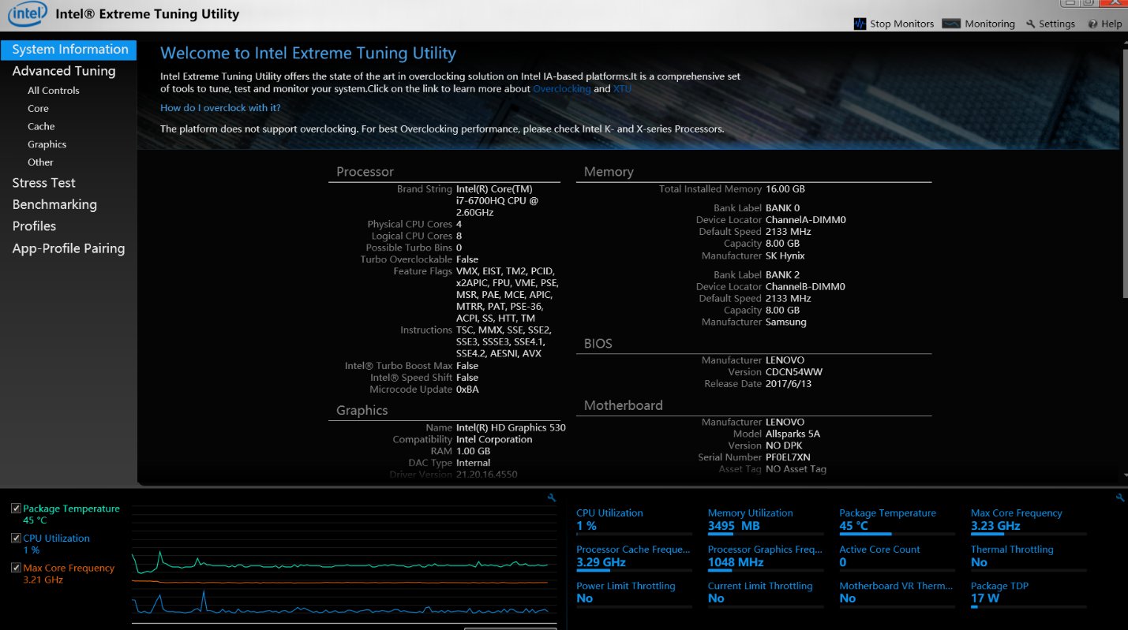Open the Profiles section
The height and width of the screenshot is (630, 1128).
pos(34,226)
